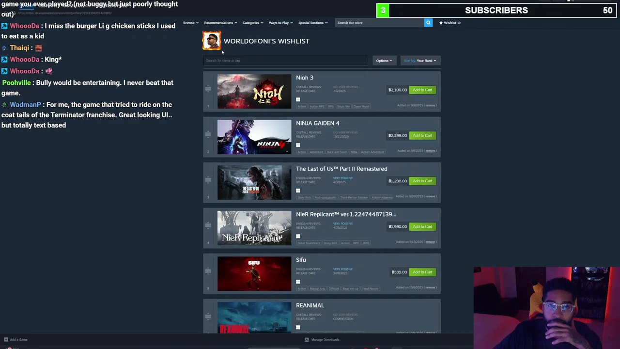Click the Windows platform icon under NINJA GAIDEN 4
The height and width of the screenshot is (349, 620).
click(x=298, y=145)
